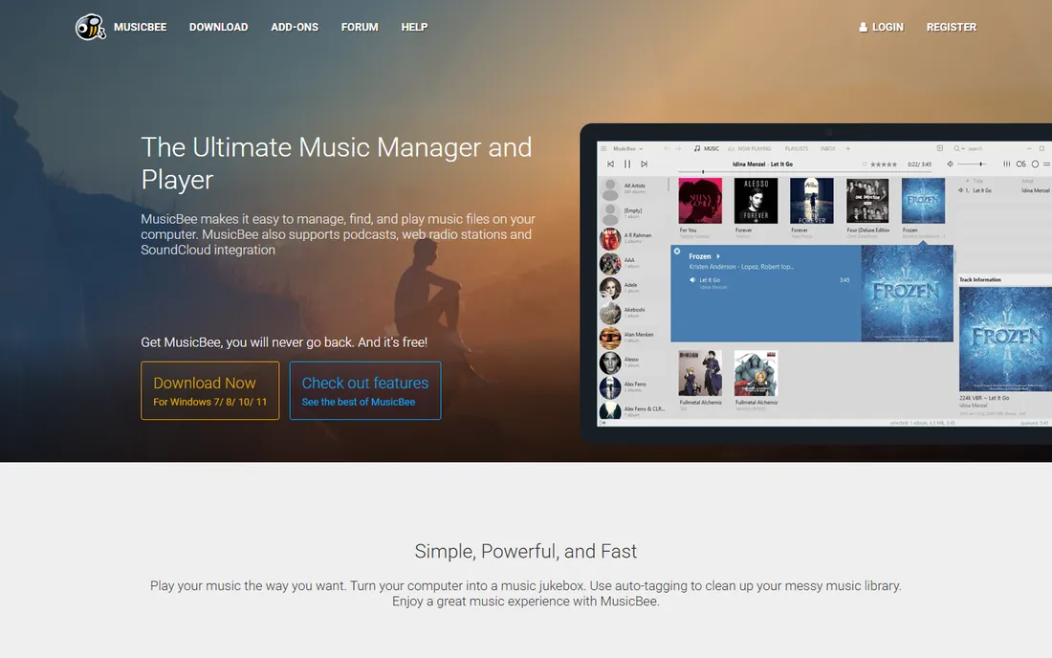
Task: Click the layout panel icon near search
Action: [x=940, y=148]
